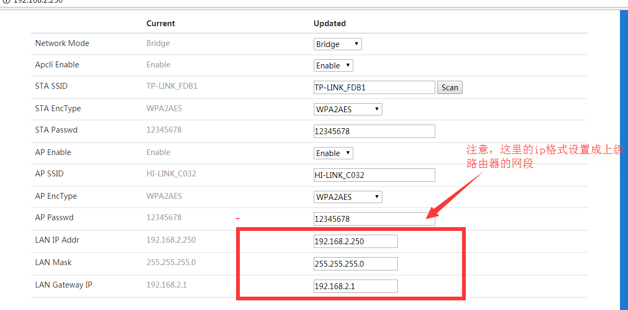
Task: Expand the Apcli Enable dropdown
Action: point(333,66)
